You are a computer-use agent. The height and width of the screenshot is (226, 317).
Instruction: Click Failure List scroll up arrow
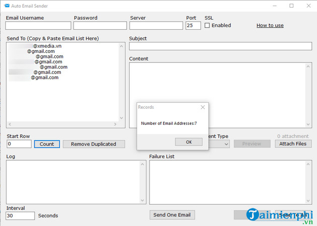308,164
